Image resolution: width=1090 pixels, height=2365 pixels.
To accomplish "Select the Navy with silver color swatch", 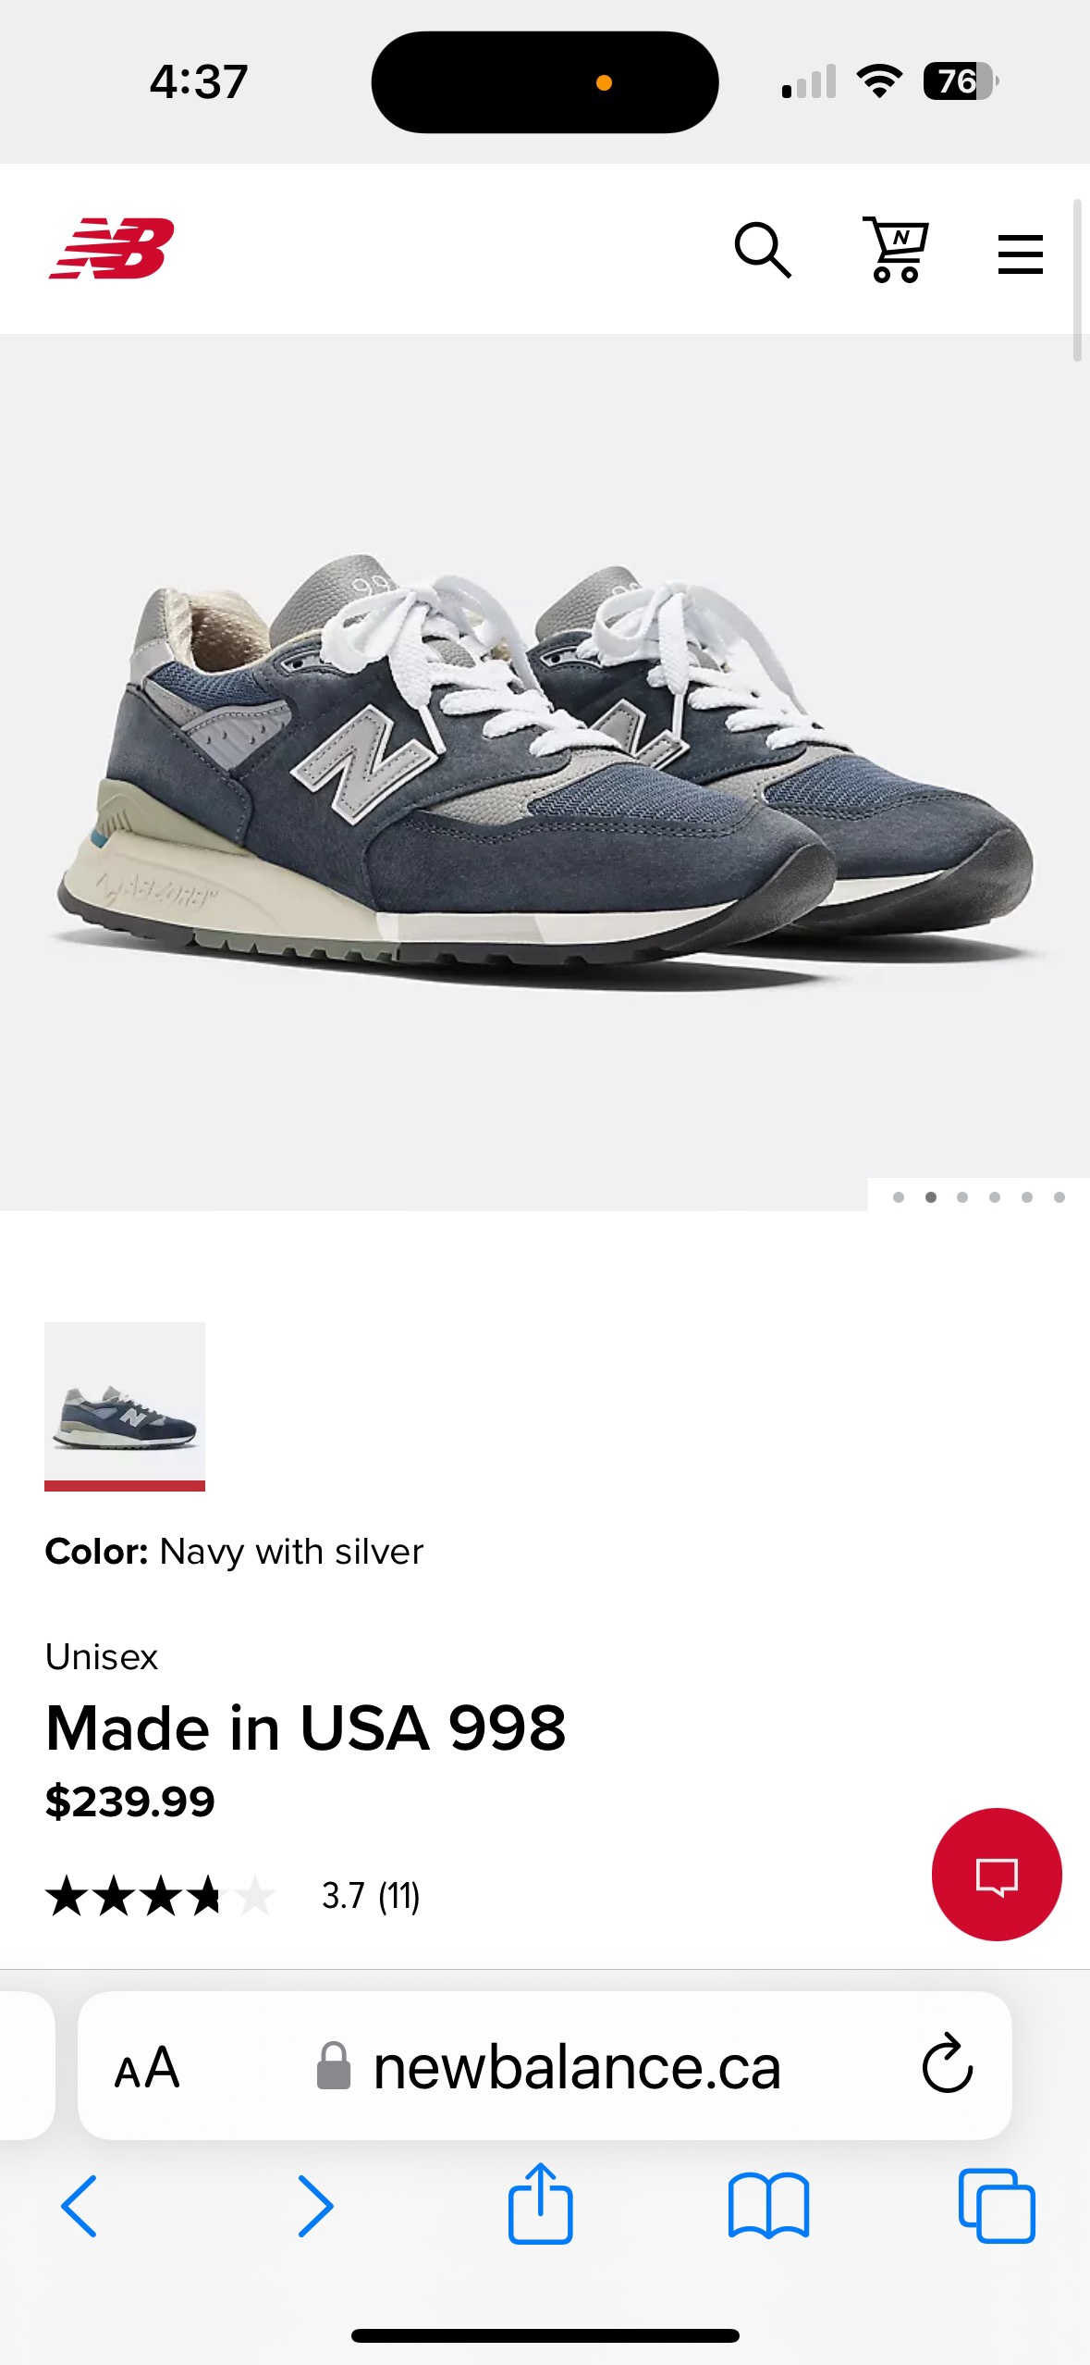I will point(125,1405).
